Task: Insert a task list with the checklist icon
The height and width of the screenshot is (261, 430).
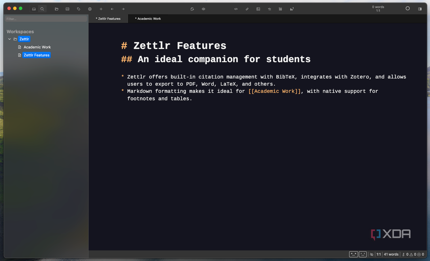Action: [269, 9]
